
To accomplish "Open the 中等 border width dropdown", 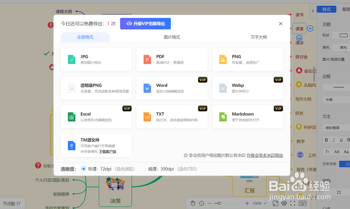I will (336, 100).
